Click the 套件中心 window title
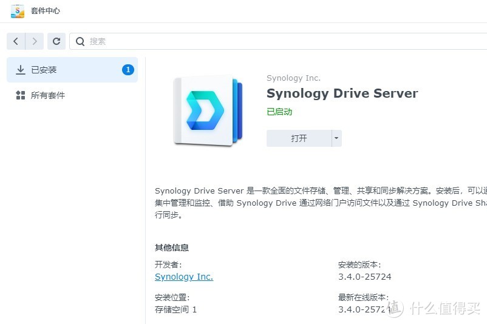The height and width of the screenshot is (324, 487). (x=46, y=11)
